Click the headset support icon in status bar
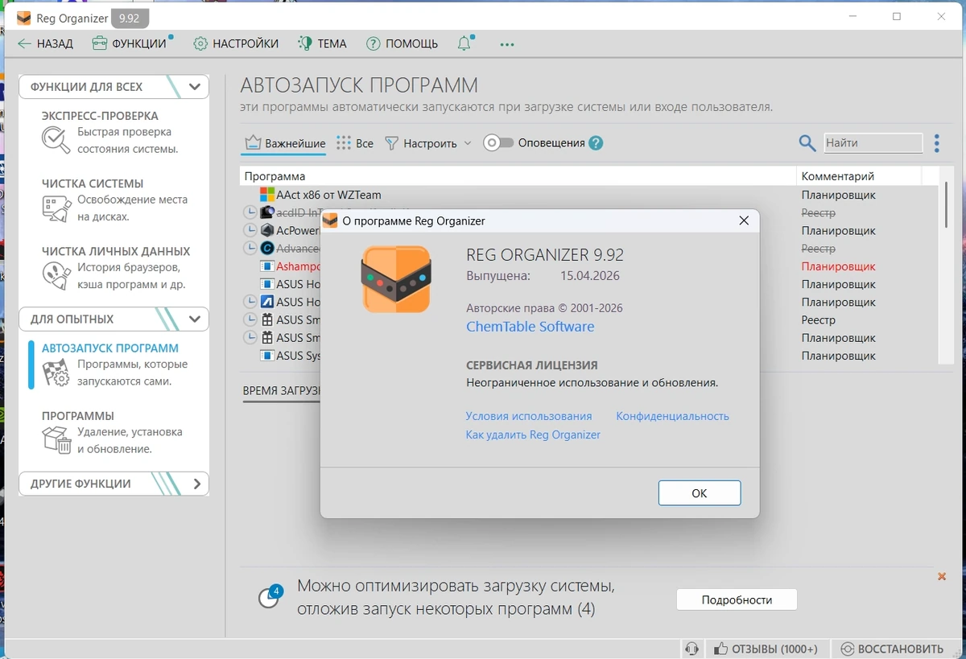This screenshot has width=966, height=659. [691, 649]
